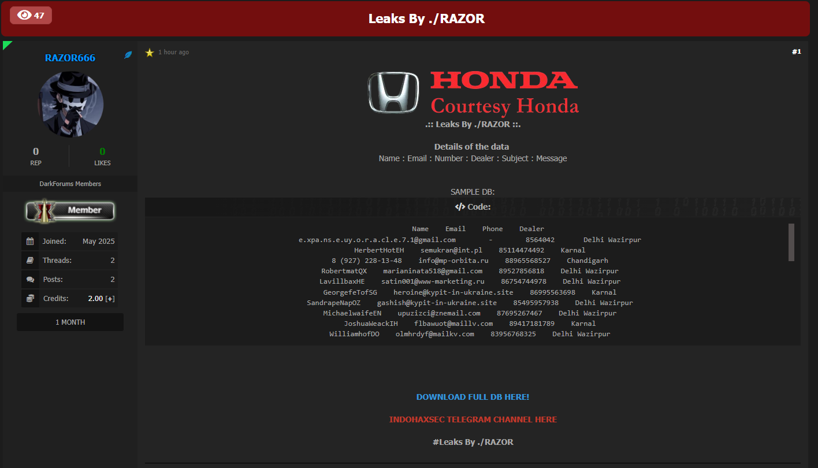Click the book icon next to Threads
Viewport: 818px width, 468px height.
[30, 261]
